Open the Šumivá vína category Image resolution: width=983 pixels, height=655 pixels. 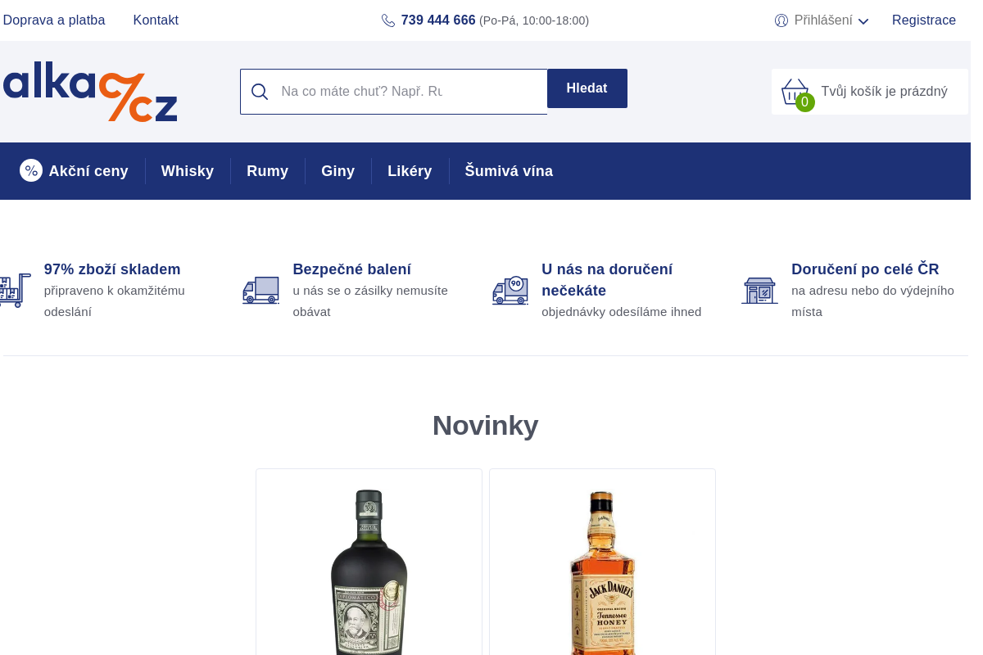509,171
